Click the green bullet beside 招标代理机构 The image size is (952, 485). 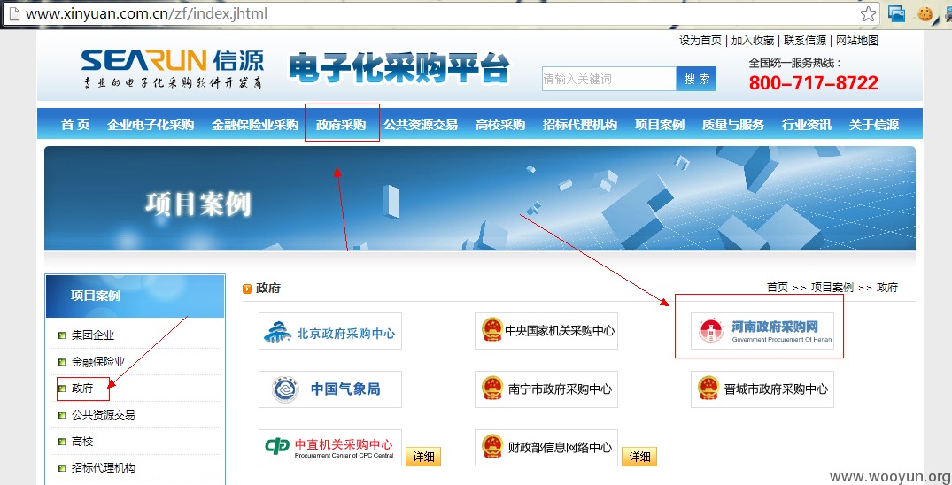[x=61, y=468]
